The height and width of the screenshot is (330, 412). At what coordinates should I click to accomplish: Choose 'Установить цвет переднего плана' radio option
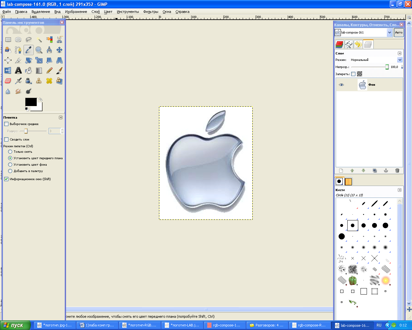pos(10,158)
